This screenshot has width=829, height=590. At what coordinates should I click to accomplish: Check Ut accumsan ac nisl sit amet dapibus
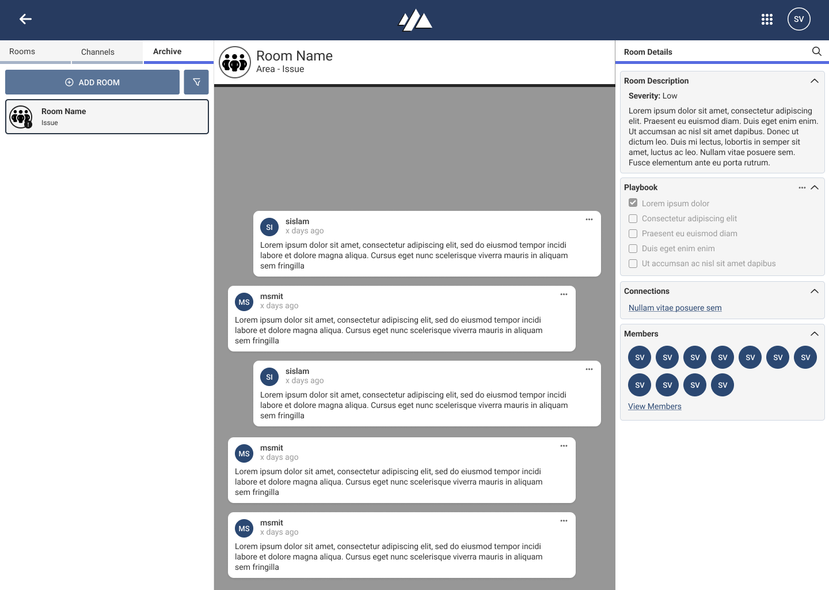click(633, 263)
